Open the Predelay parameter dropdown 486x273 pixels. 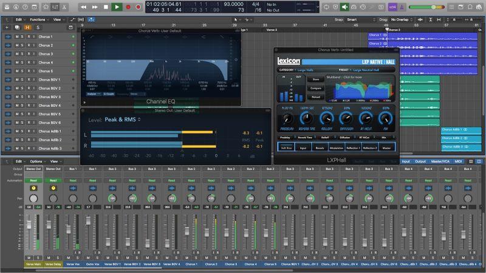pos(286,138)
